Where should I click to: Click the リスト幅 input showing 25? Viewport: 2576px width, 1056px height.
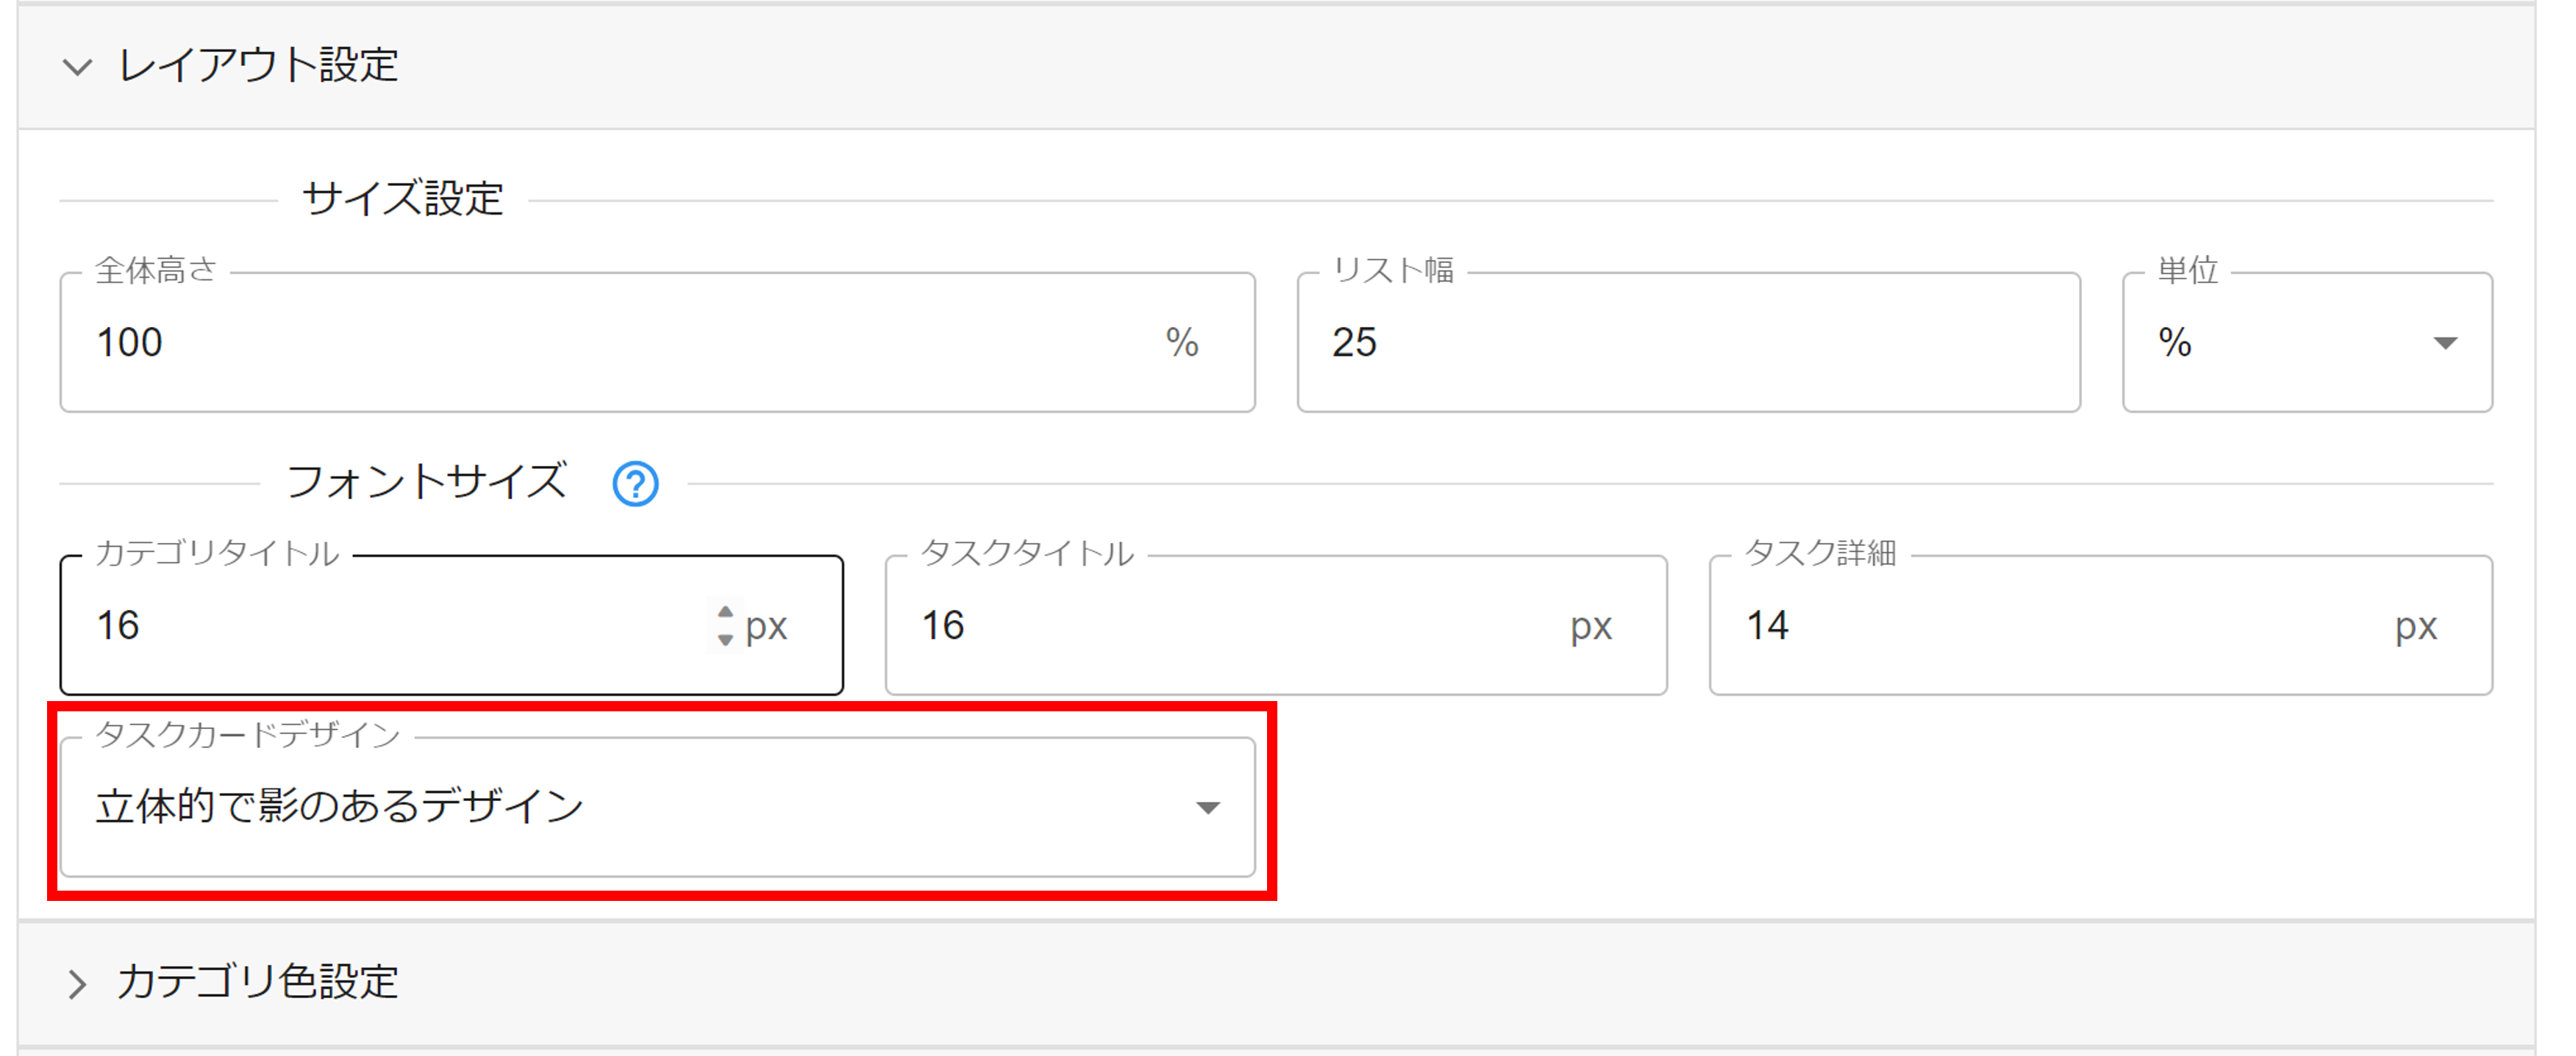tap(1600, 342)
